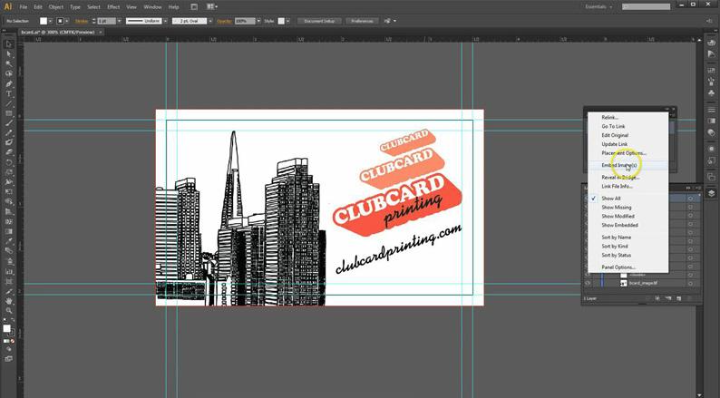Image resolution: width=720 pixels, height=398 pixels.
Task: Click Make Clipping Mask icon in Layers panel
Action: click(x=657, y=298)
